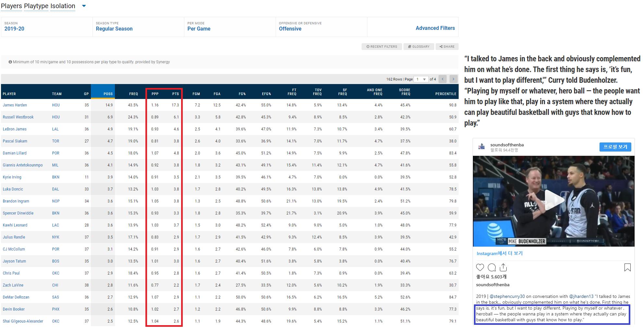The width and height of the screenshot is (643, 331).
Task: Open Russell Westbrook player link
Action: tap(18, 117)
